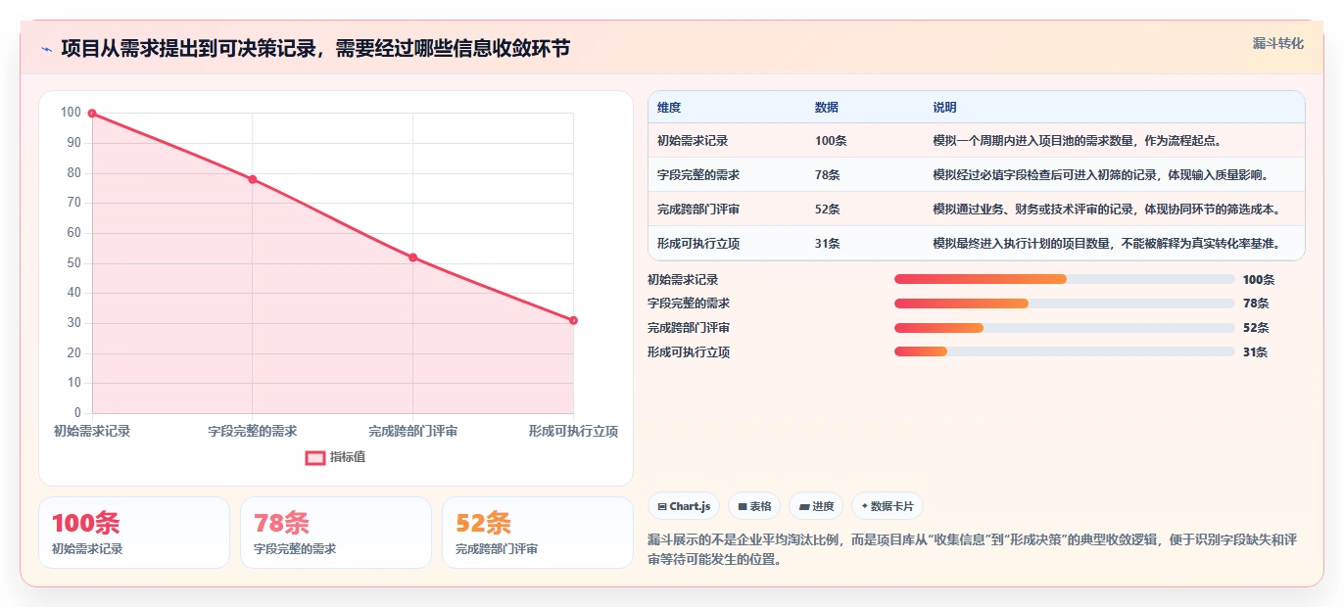The height and width of the screenshot is (607, 1344).
Task: Click the y-axis tick label 0
Action: [x=77, y=413]
